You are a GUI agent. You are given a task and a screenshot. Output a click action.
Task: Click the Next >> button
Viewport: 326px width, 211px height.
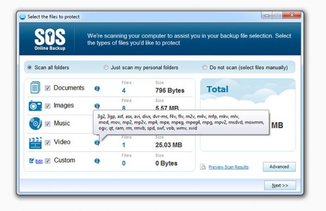point(280,185)
